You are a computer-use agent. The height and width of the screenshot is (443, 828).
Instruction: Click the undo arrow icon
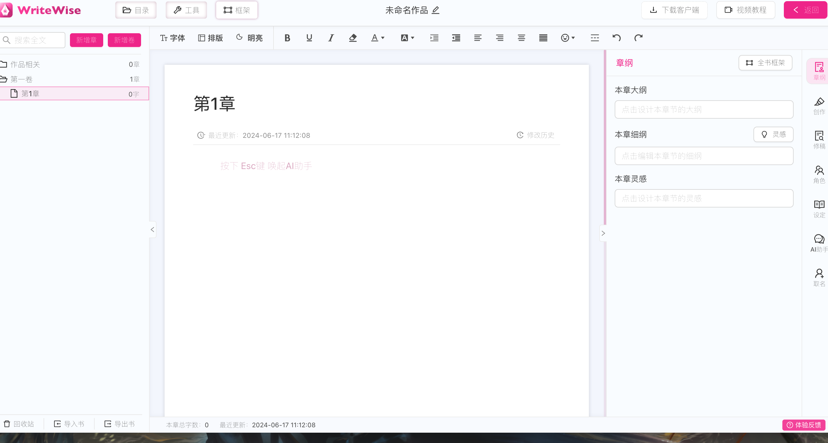616,38
